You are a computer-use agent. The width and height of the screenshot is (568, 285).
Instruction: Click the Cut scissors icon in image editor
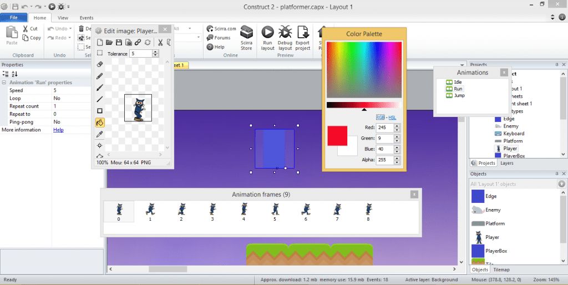pyautogui.click(x=160, y=42)
